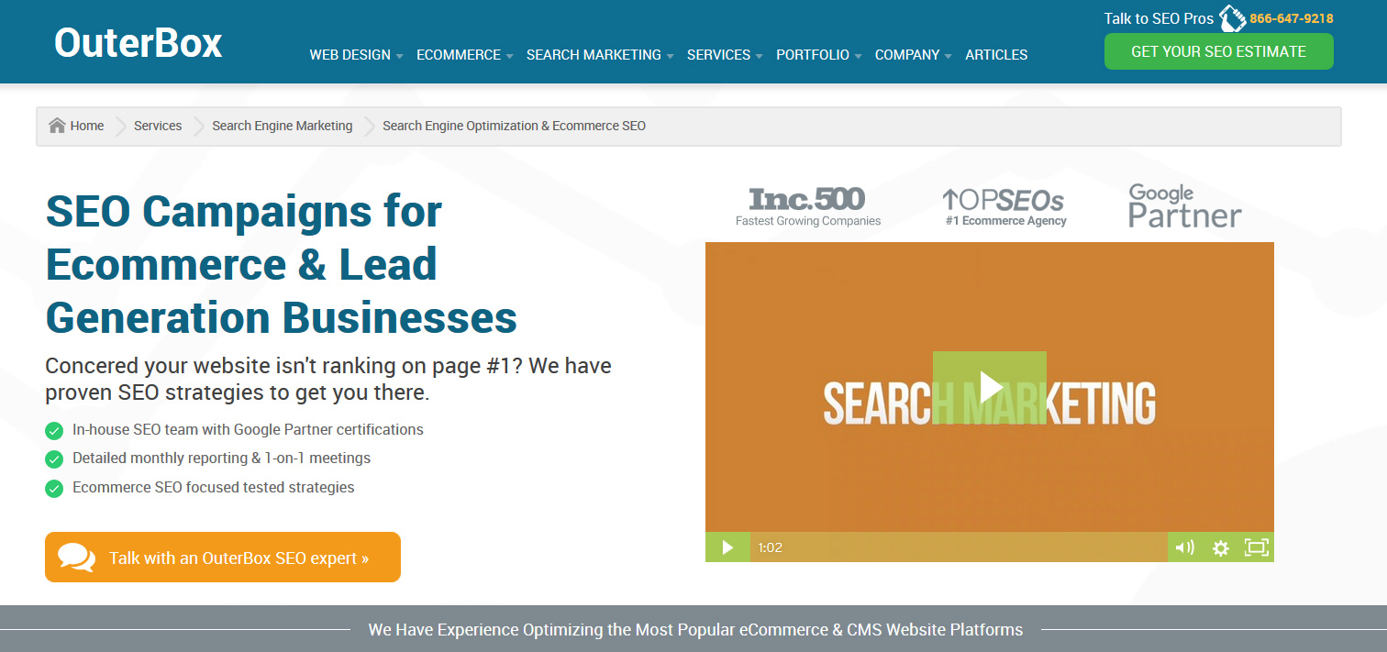Select the Ecommerce menu item
The height and width of the screenshot is (652, 1387).
(x=464, y=55)
